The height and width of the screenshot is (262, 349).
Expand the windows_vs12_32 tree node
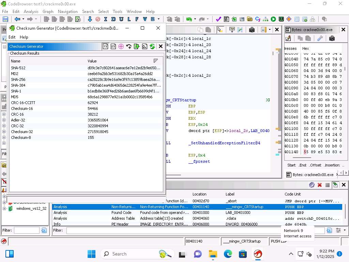[4, 208]
